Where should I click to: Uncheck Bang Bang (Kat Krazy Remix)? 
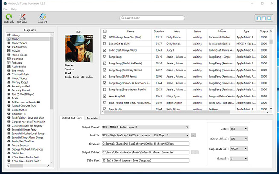click(x=105, y=70)
